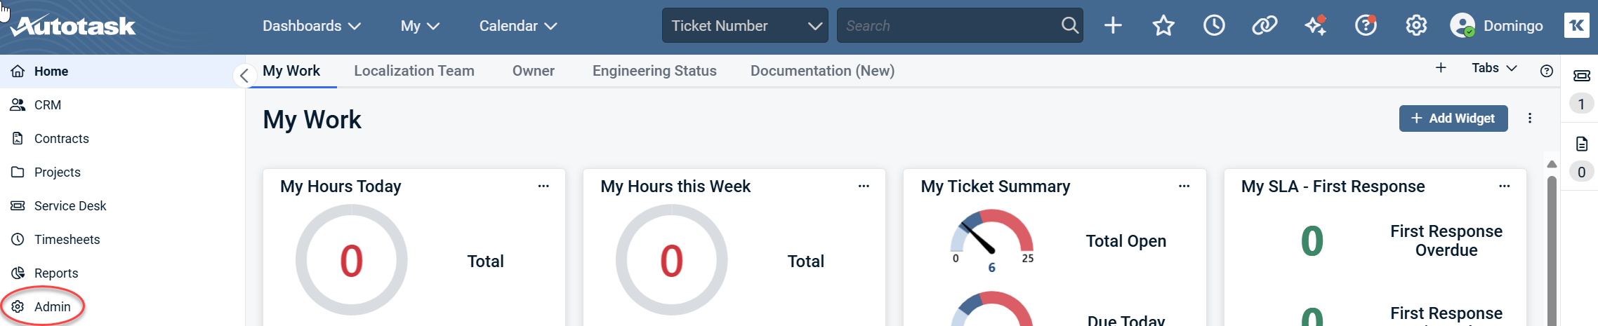Focus the Search input field

click(x=948, y=26)
